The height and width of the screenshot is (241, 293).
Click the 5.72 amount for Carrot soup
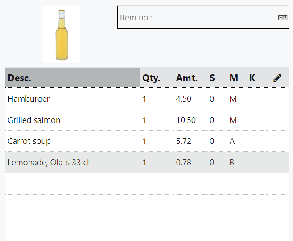(183, 141)
